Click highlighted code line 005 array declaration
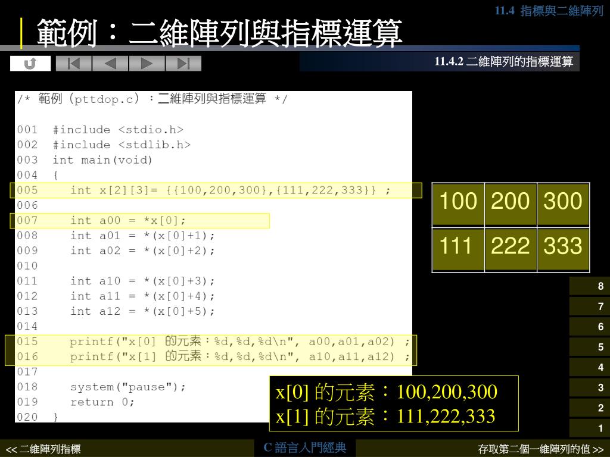Viewport: 610px width, 457px height. coord(216,190)
